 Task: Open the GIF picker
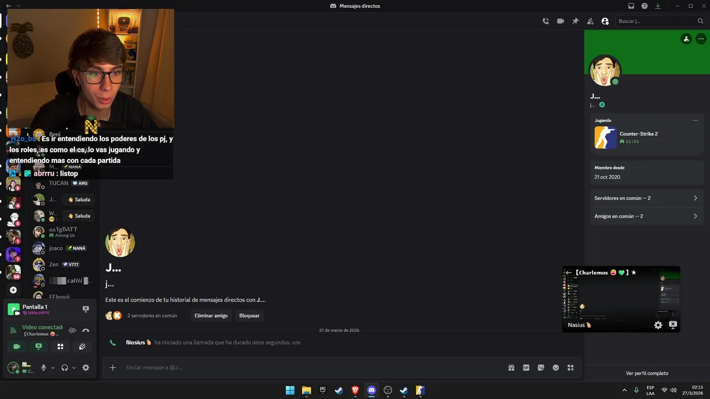tap(526, 367)
